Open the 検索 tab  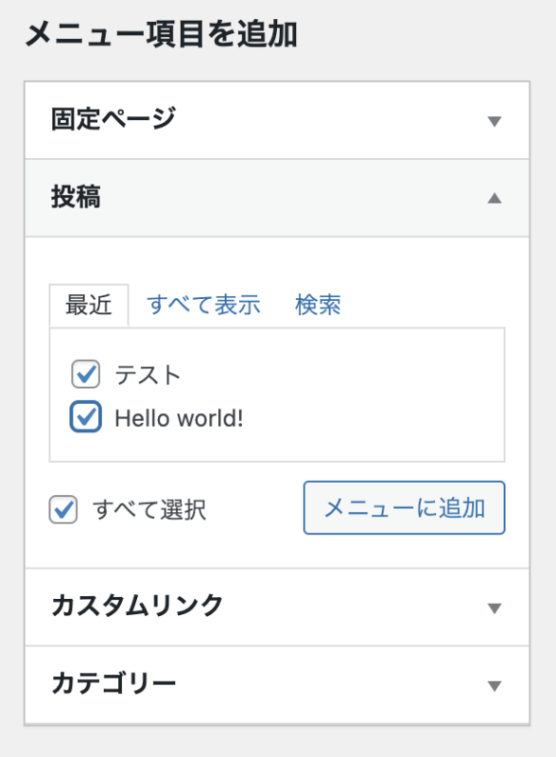318,305
